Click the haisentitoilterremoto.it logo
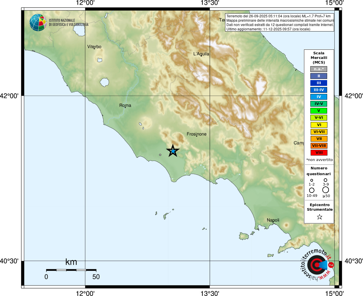Screen dimensions: 363x296 [x=317, y=264]
